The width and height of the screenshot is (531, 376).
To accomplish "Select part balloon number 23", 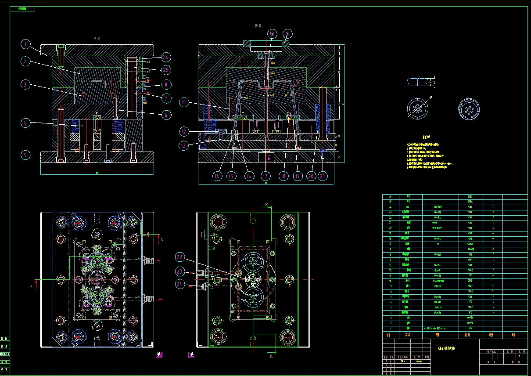I will tap(180, 271).
